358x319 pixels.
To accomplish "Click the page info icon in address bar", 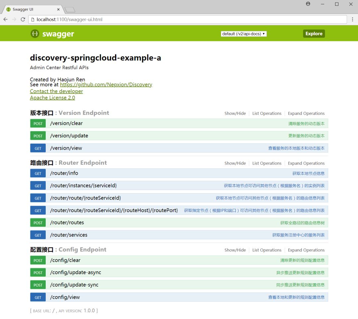I will pos(32,20).
